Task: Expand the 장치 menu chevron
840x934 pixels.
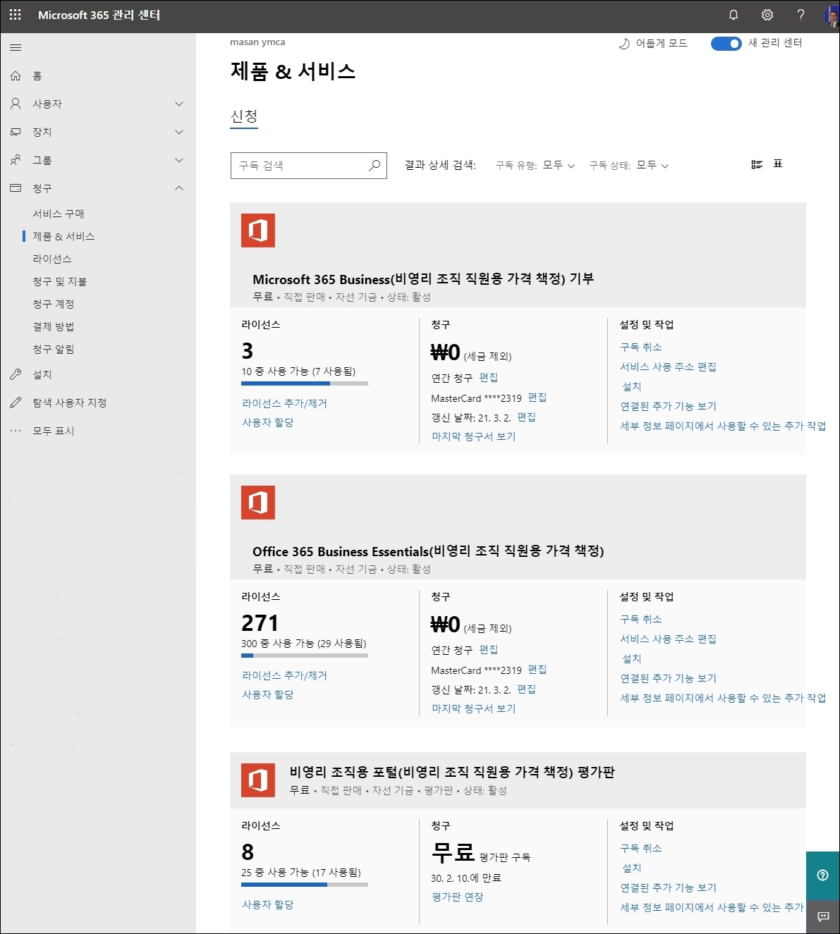Action: [x=179, y=132]
